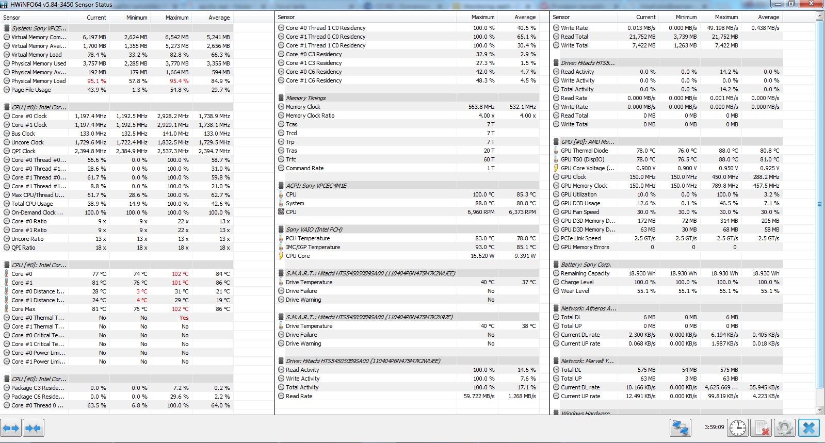Open remote monitoring via the two-monitors icon

click(x=681, y=428)
